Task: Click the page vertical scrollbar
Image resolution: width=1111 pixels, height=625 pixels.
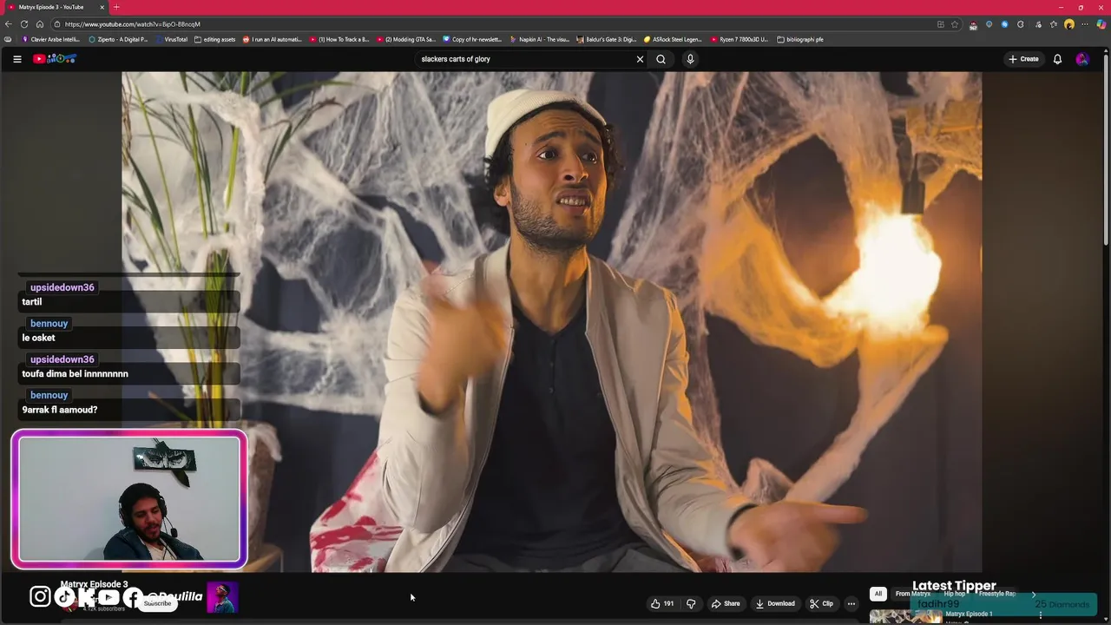Action: (x=1106, y=148)
